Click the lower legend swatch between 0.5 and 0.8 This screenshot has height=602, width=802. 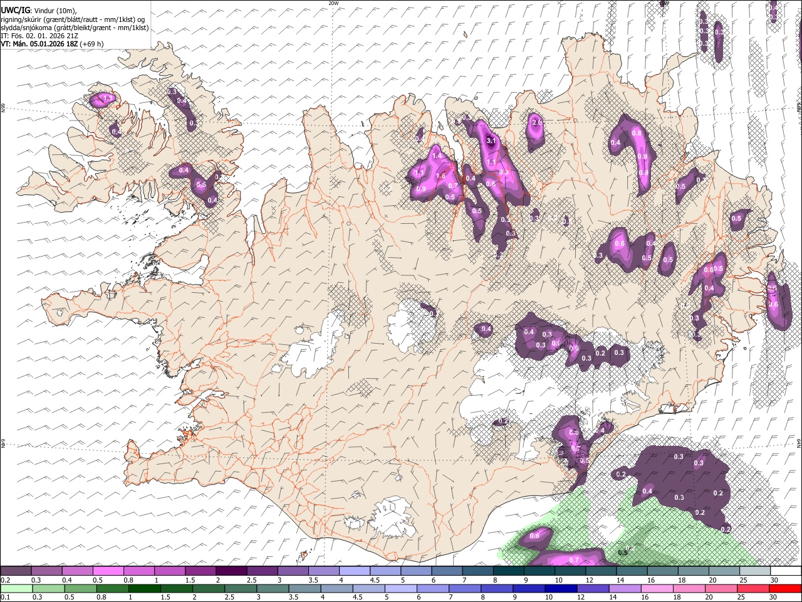point(80,588)
